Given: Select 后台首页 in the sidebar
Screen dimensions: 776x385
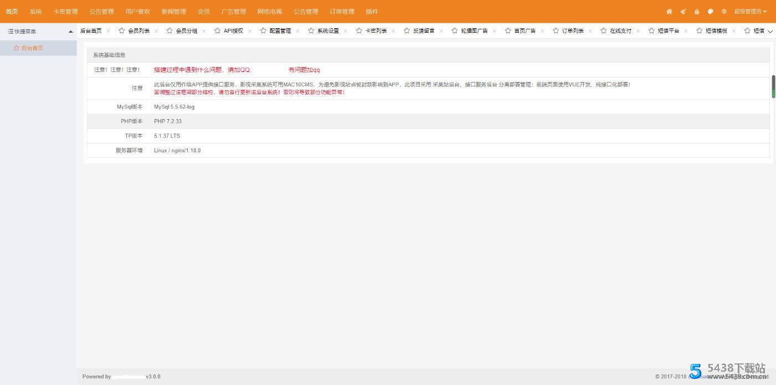Looking at the screenshot, I should point(32,48).
